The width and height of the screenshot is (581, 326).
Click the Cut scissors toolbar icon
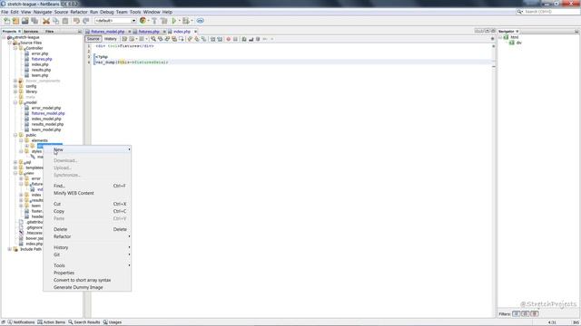click(46, 21)
